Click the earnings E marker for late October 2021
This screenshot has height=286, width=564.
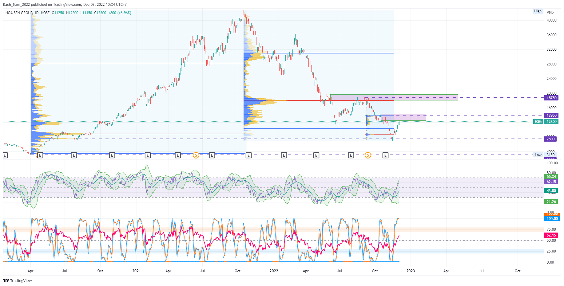[x=248, y=155]
